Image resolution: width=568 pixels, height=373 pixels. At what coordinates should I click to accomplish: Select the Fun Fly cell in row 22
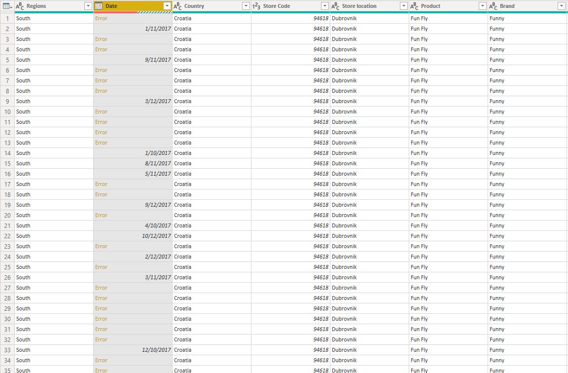click(449, 236)
